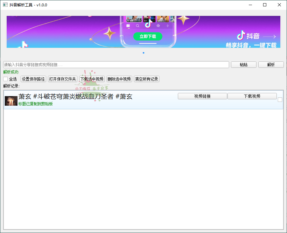Viewport: 287px width, 233px height.
Task: Select the banner carousel dot indicator
Action: [x=143, y=53]
